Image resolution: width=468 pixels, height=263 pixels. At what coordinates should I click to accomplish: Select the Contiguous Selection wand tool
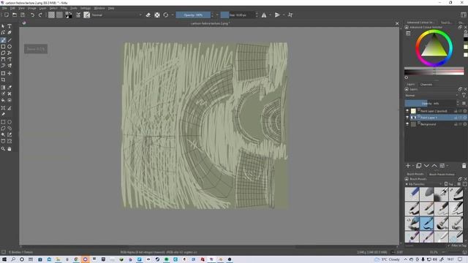(x=3, y=134)
